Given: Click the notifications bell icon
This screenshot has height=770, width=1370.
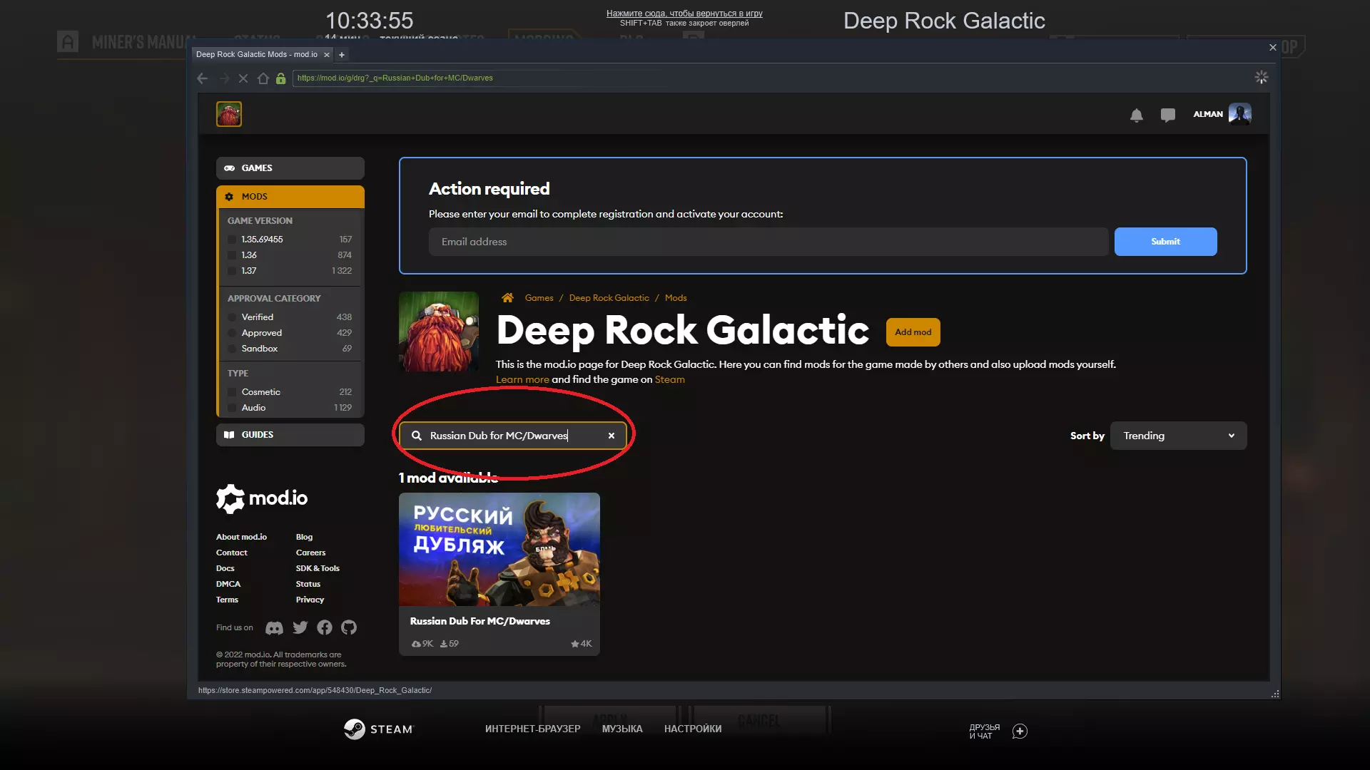Looking at the screenshot, I should [1137, 115].
